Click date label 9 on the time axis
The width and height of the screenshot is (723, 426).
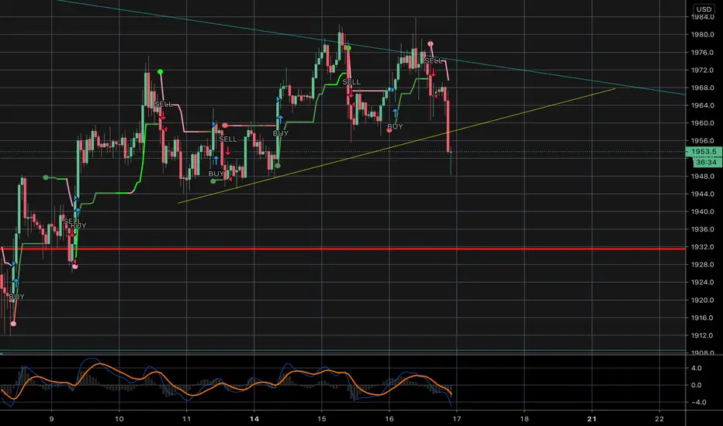click(51, 418)
